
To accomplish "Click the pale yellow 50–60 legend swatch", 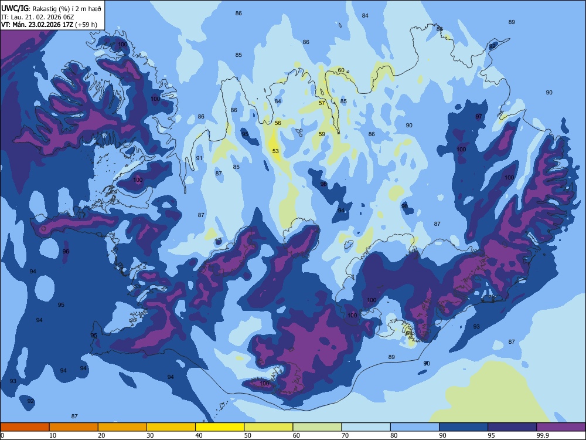I will [268, 427].
